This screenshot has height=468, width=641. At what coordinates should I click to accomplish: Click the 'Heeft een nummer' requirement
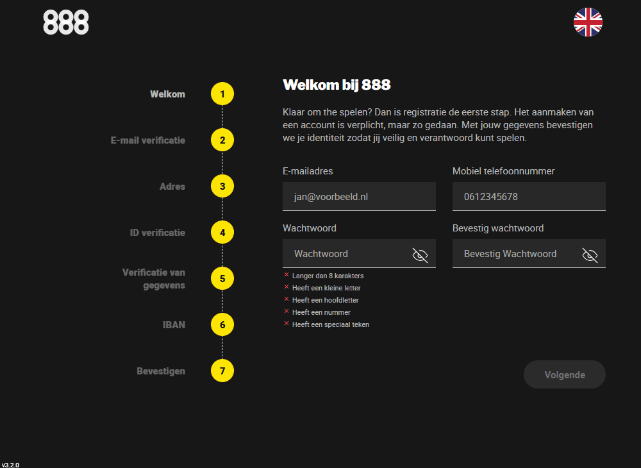[x=321, y=313]
